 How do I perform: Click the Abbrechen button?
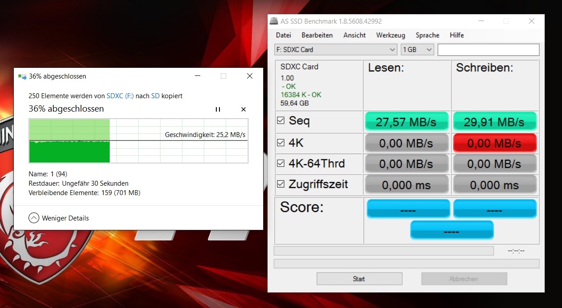point(464,279)
